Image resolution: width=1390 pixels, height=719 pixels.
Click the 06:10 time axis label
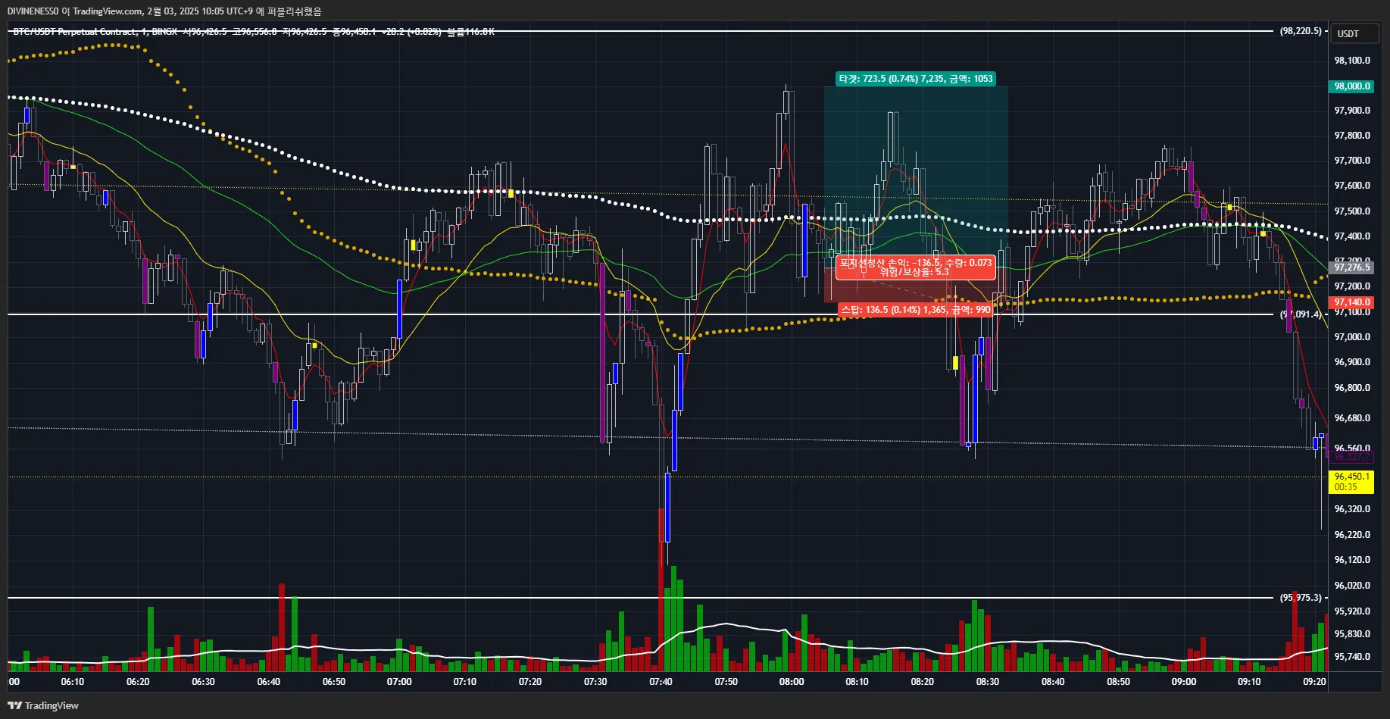tap(73, 682)
